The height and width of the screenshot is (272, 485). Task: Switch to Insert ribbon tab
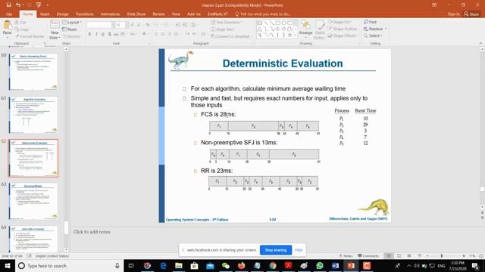click(45, 14)
